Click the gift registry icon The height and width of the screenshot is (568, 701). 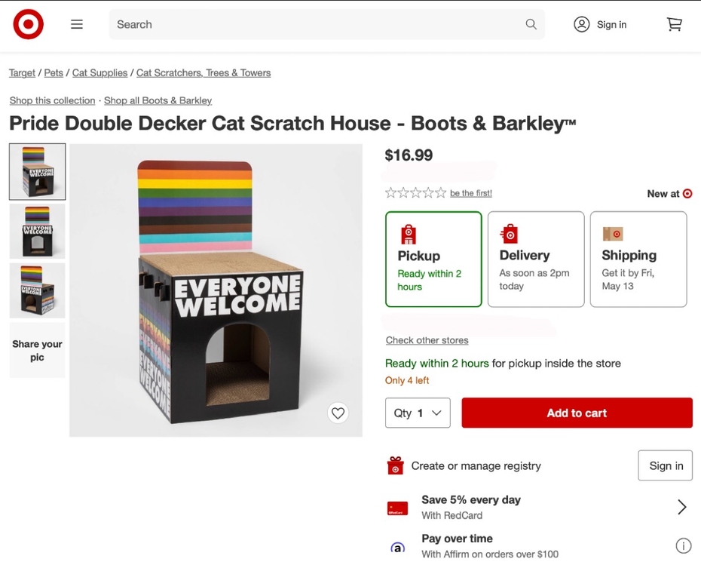[x=396, y=466]
